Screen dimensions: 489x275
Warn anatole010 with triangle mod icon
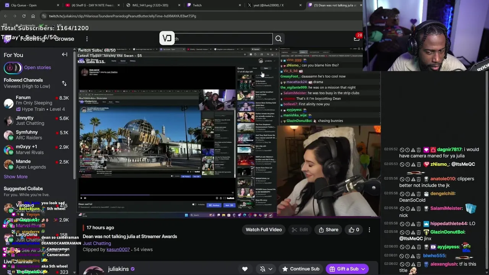click(413, 179)
